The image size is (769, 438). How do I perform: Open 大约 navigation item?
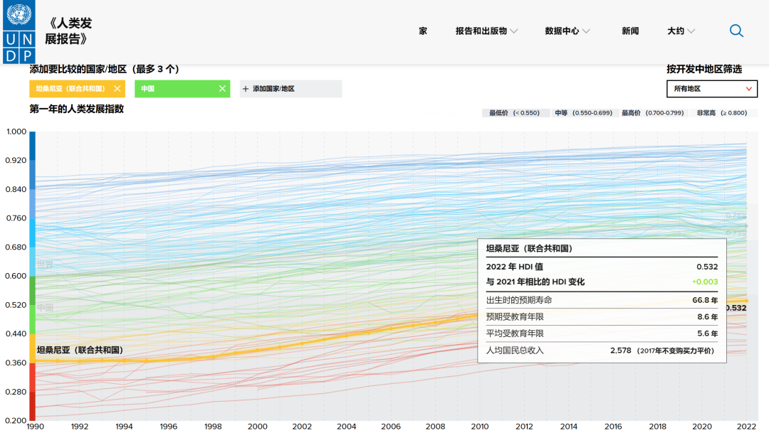(x=675, y=31)
